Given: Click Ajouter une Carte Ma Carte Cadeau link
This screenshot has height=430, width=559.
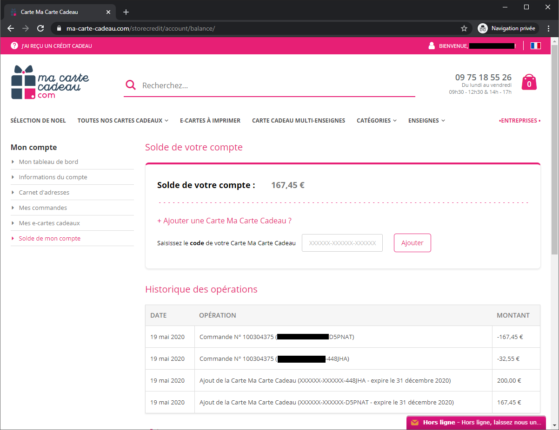Looking at the screenshot, I should click(x=224, y=221).
